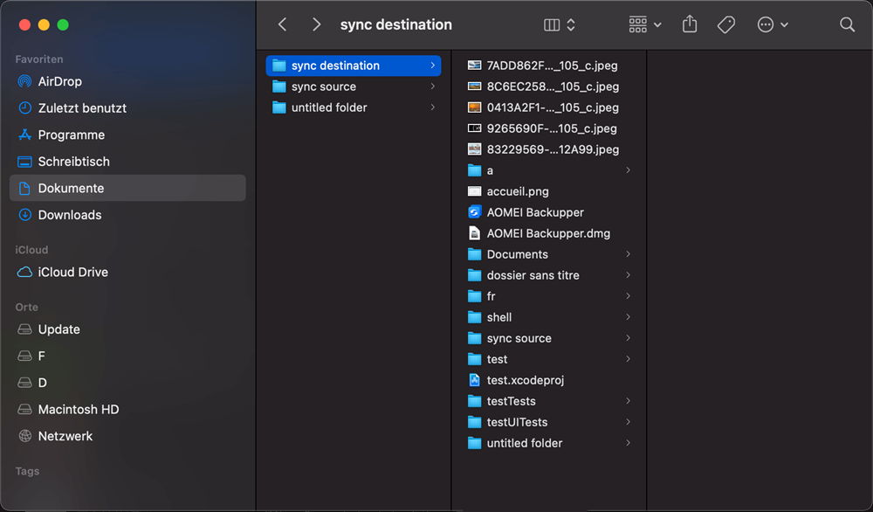Select the testUITests folder
The width and height of the screenshot is (873, 512).
[x=517, y=422]
